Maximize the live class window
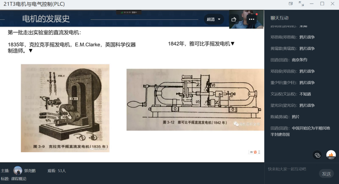 [x=322, y=4]
